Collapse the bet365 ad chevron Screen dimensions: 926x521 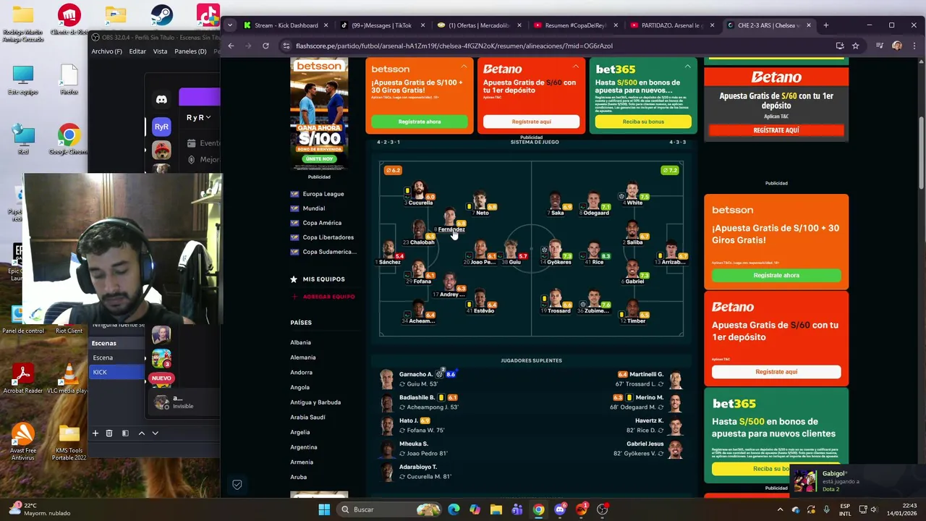687,67
